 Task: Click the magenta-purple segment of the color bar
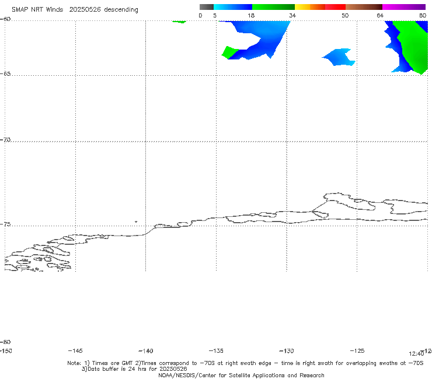click(x=404, y=7)
